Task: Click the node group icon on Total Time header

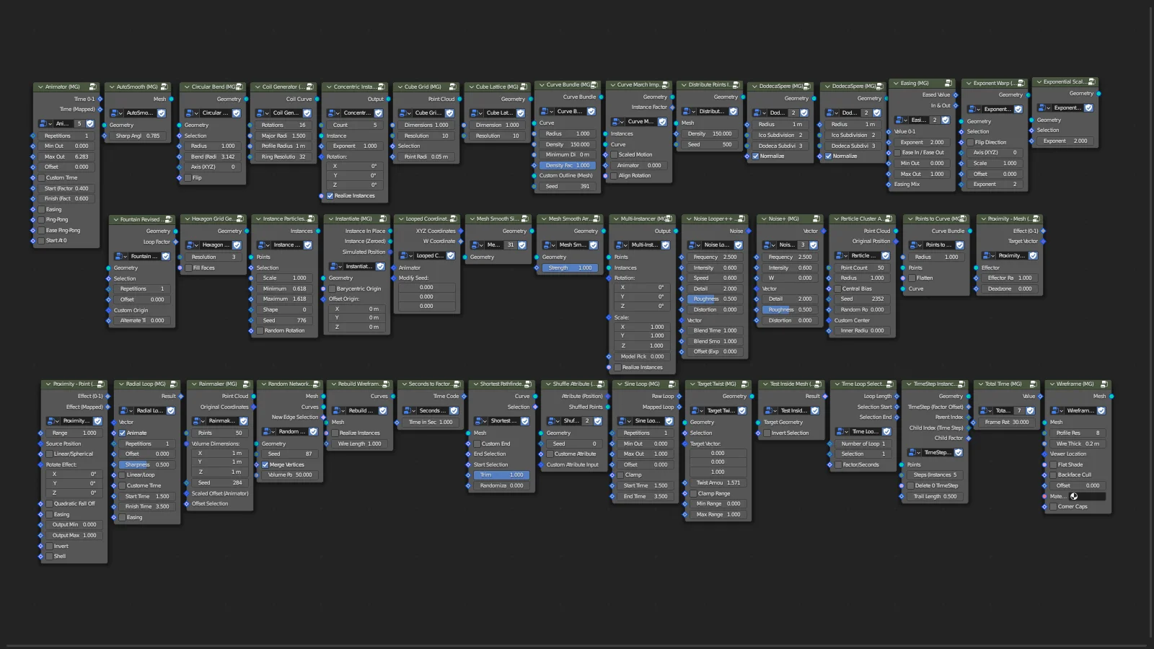Action: point(1034,384)
